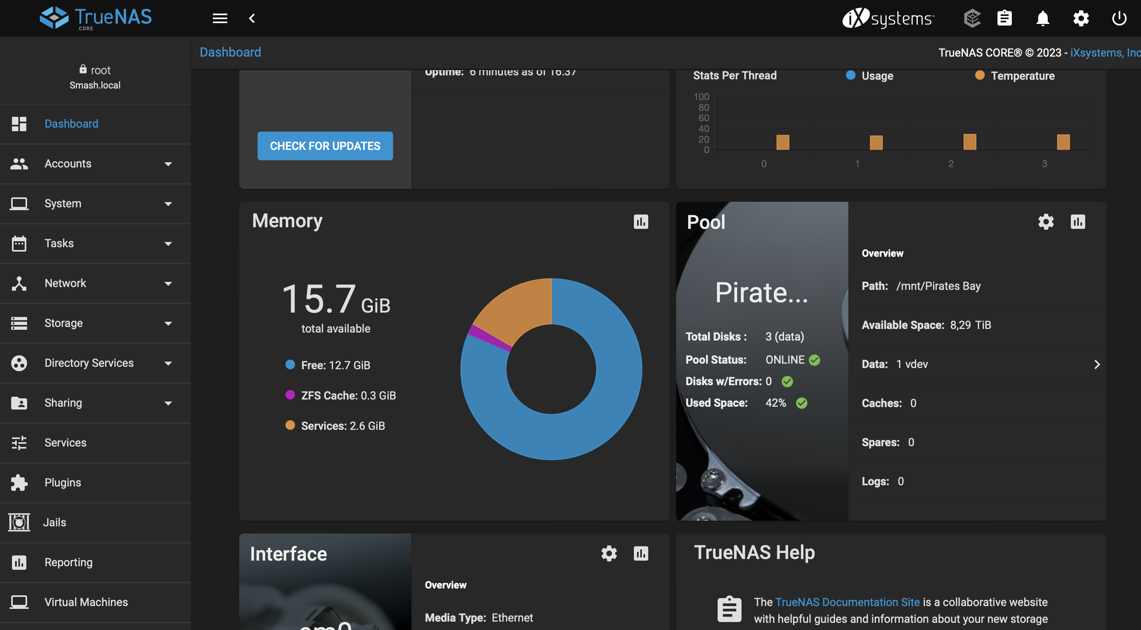This screenshot has width=1141, height=630.
Task: Click the TrueCommand status icon
Action: click(x=972, y=18)
